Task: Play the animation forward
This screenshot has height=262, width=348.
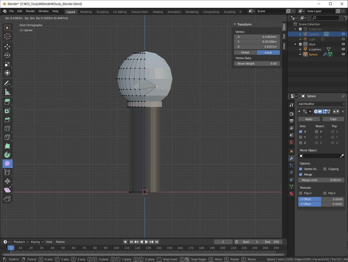Action: pyautogui.click(x=147, y=242)
